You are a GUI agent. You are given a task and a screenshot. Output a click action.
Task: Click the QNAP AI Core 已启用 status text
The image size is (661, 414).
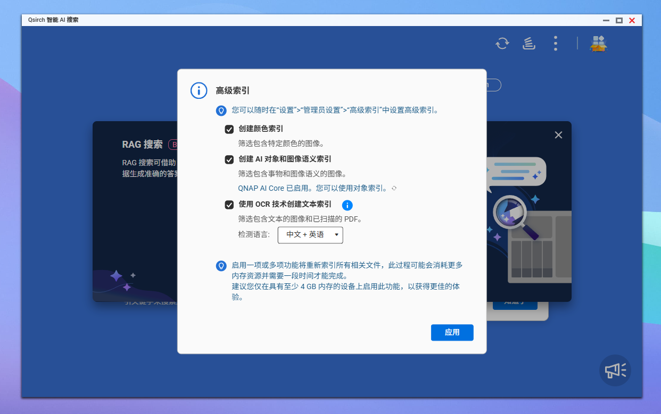[x=313, y=188]
